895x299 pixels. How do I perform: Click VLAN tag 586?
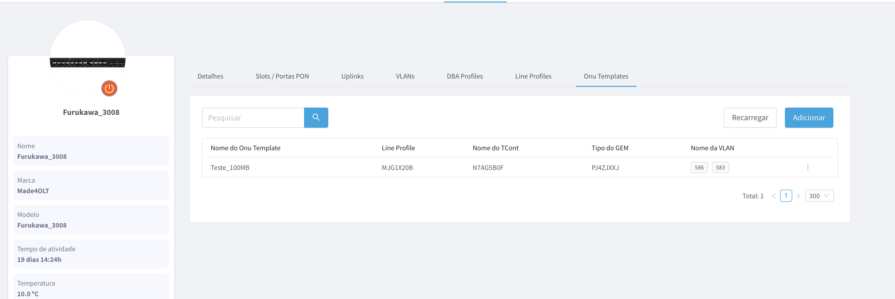699,167
